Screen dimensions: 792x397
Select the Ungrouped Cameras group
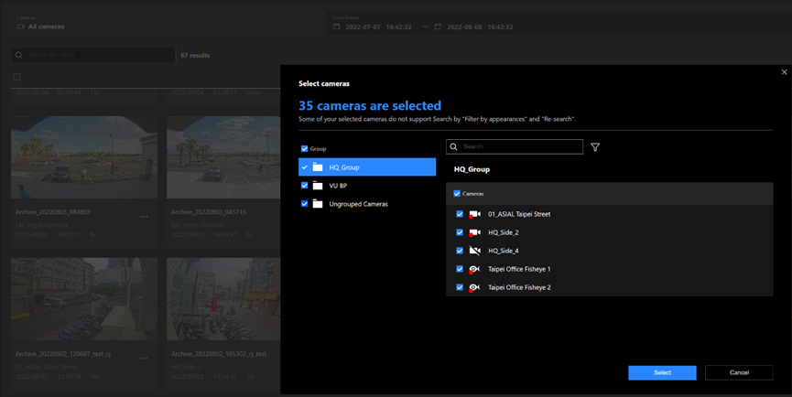[x=358, y=204]
